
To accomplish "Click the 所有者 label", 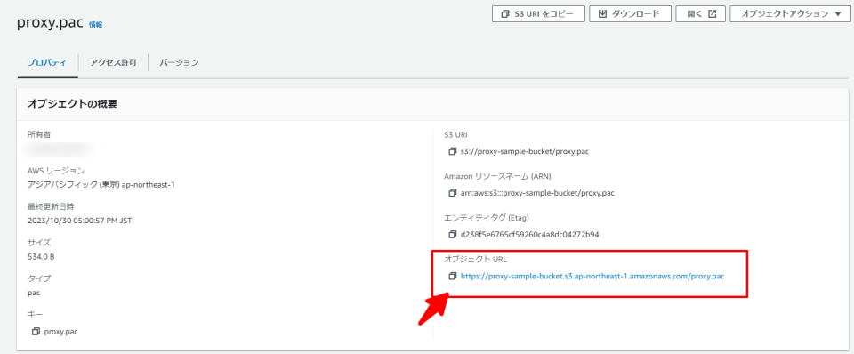I will coord(39,134).
